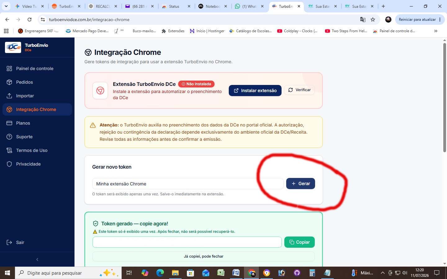Open the apps grid in bookmarks bar
The width and height of the screenshot is (447, 279).
click(x=6, y=31)
